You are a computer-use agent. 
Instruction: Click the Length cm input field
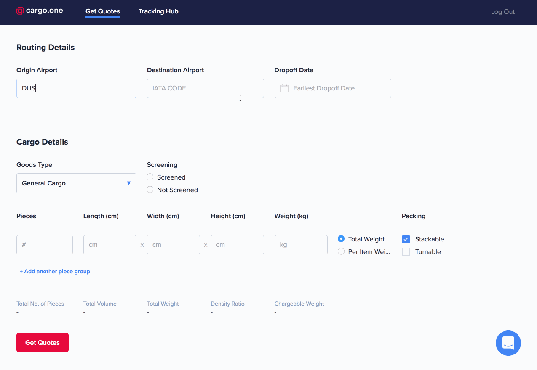click(x=110, y=245)
